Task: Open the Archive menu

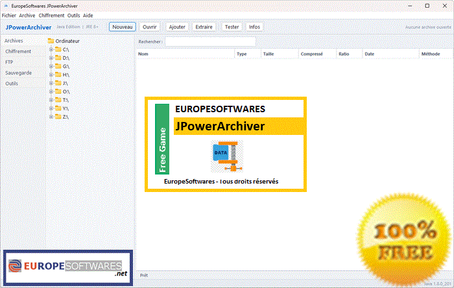Action: coord(27,16)
